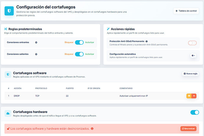Open info icon for Protección Anti-DDoS Permanente

click(x=146, y=41)
